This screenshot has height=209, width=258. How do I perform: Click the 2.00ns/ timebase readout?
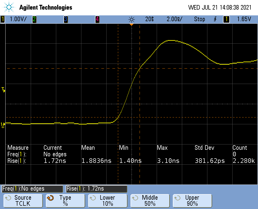tap(174, 19)
